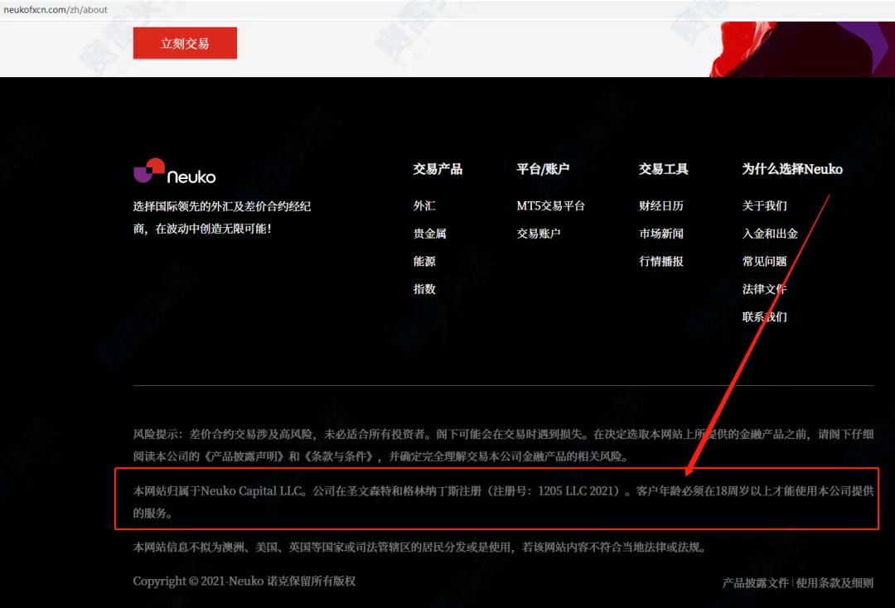
Task: Open 常见问题 FAQ link
Action: click(x=764, y=261)
